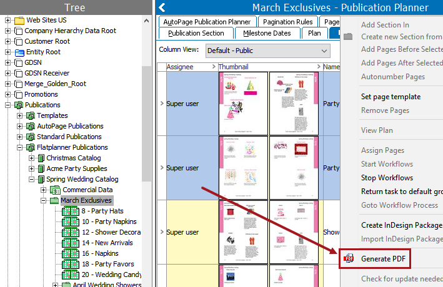Collapse the March Exclusives node
The image size is (443, 287).
(x=43, y=201)
